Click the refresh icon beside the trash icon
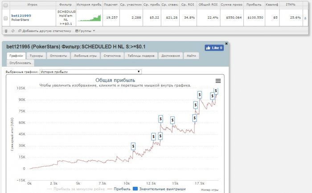 [13, 31]
